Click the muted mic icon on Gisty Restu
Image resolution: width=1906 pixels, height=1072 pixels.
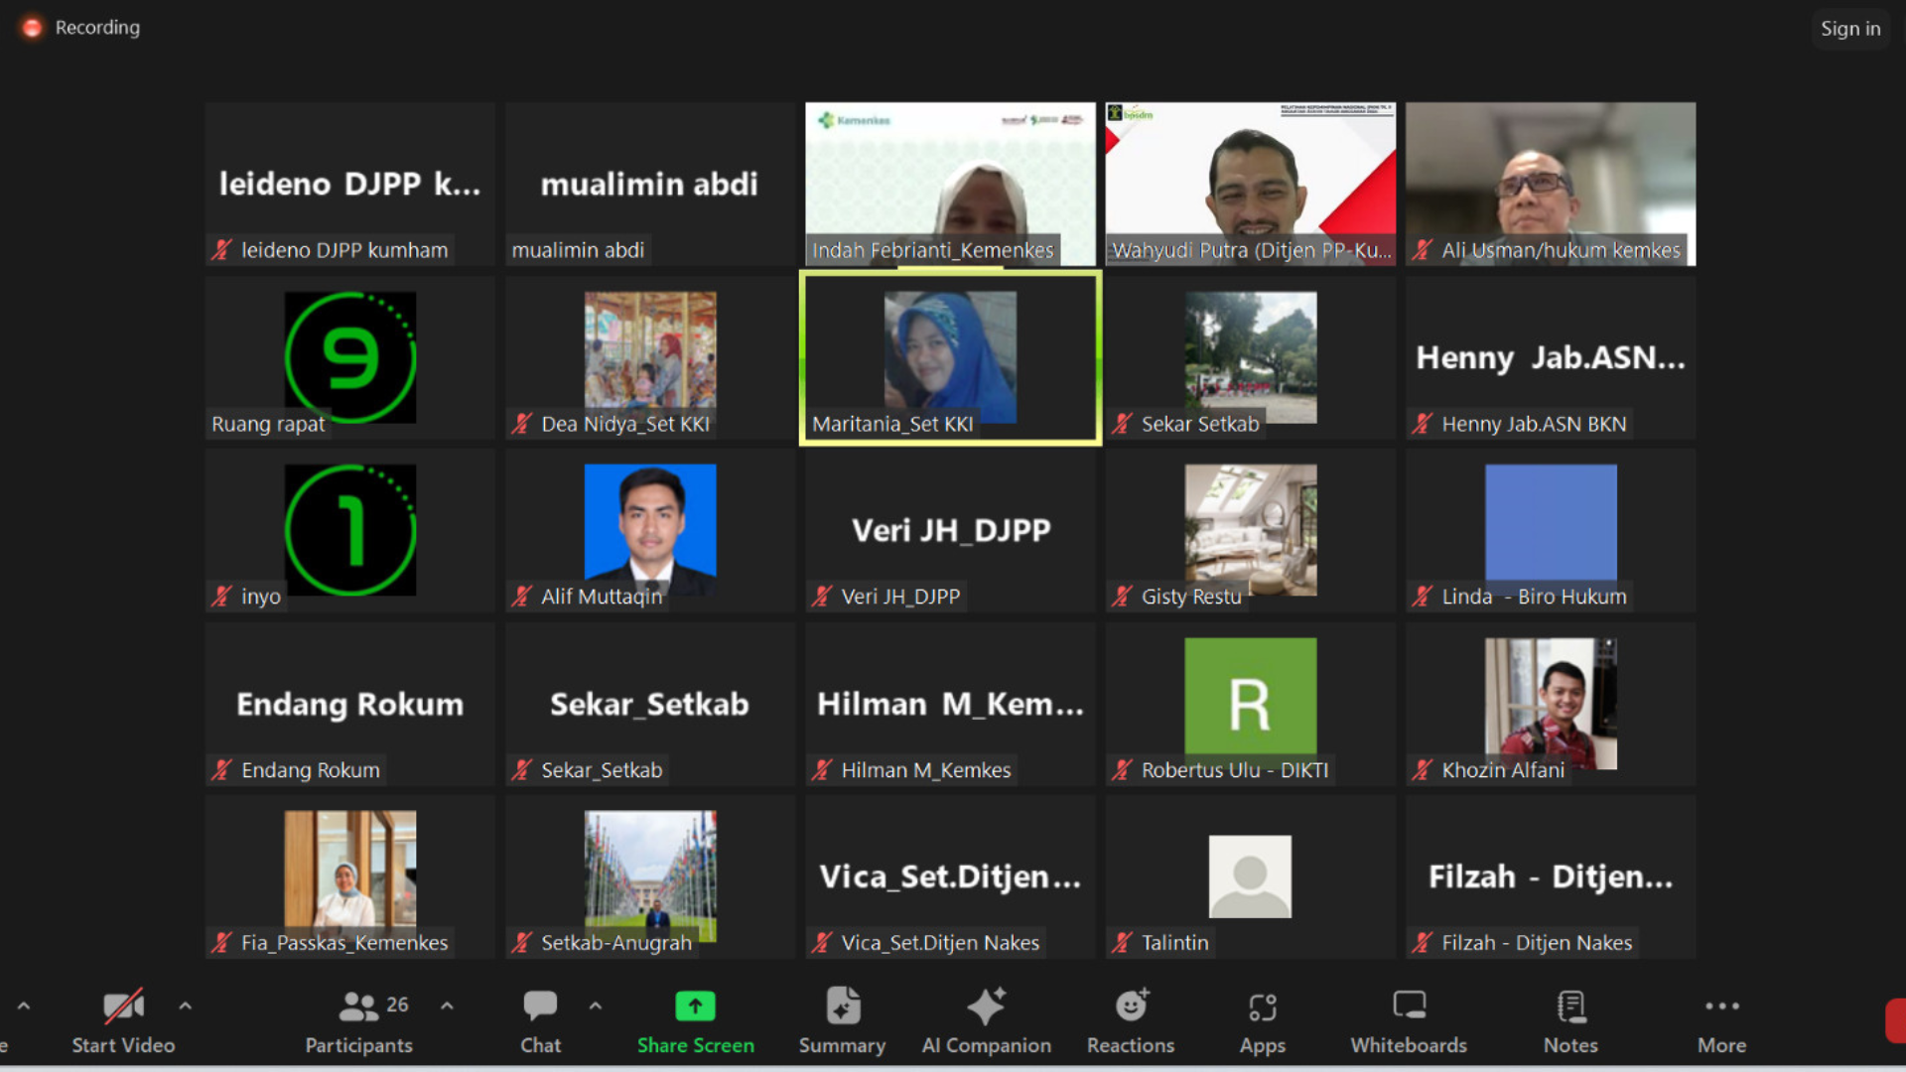coord(1122,597)
